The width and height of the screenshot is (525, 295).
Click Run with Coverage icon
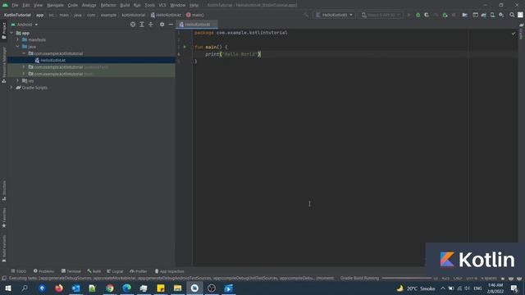coord(427,15)
